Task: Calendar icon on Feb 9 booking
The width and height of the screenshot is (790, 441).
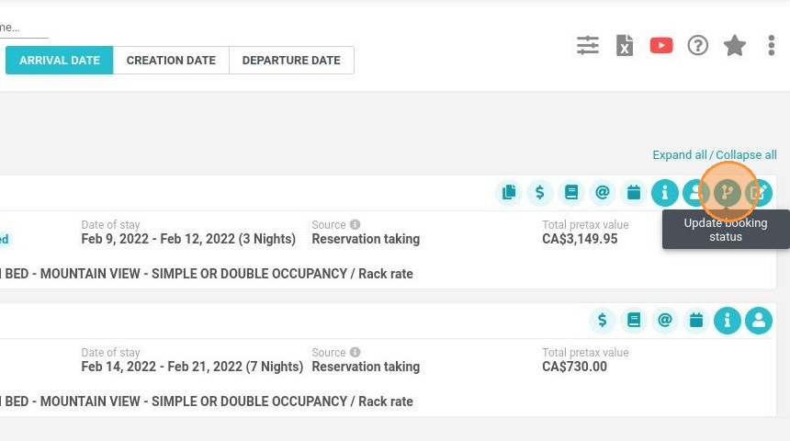Action: (x=634, y=193)
